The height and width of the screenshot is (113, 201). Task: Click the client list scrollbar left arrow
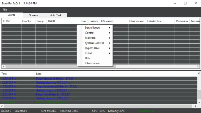click(3, 66)
